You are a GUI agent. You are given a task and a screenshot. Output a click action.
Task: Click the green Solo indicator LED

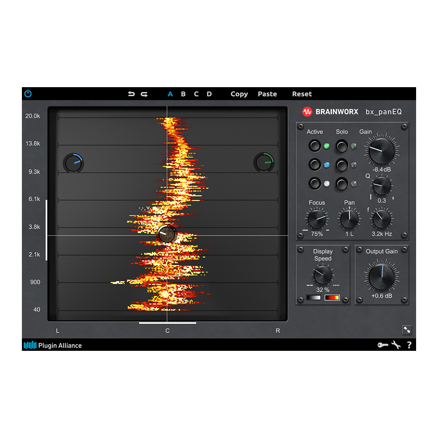[x=353, y=146]
